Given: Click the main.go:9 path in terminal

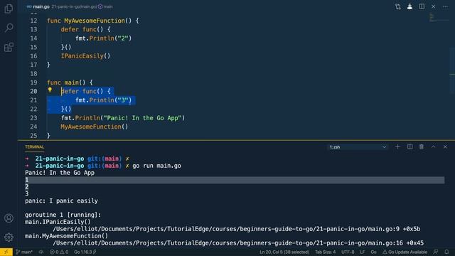Looking at the screenshot, I should click(236, 229).
